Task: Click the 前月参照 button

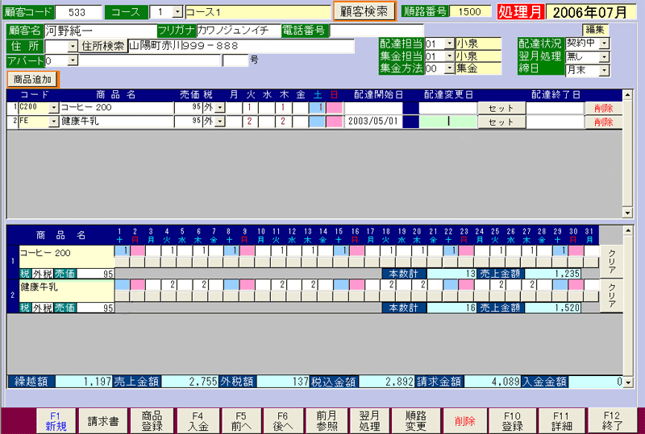Action: click(327, 421)
